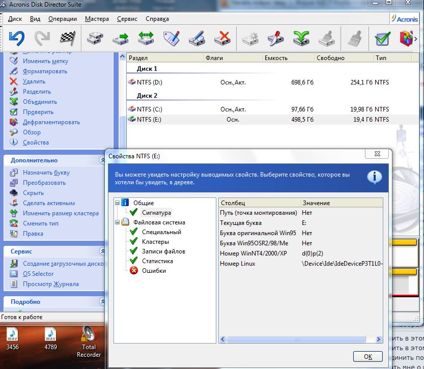This screenshot has height=369, width=424.
Task: Click the change label tag icon in toolbar
Action: point(172,38)
